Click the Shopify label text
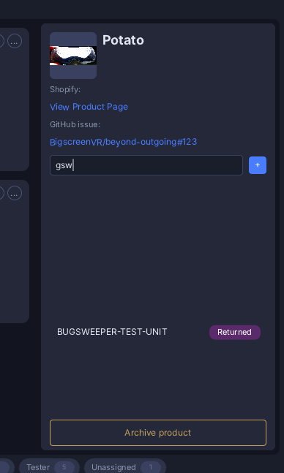 click(x=65, y=90)
